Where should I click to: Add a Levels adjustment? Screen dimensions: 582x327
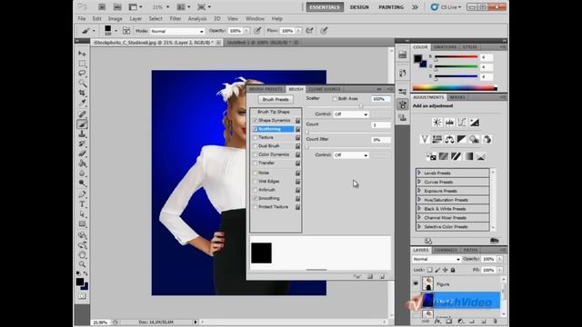(x=449, y=123)
